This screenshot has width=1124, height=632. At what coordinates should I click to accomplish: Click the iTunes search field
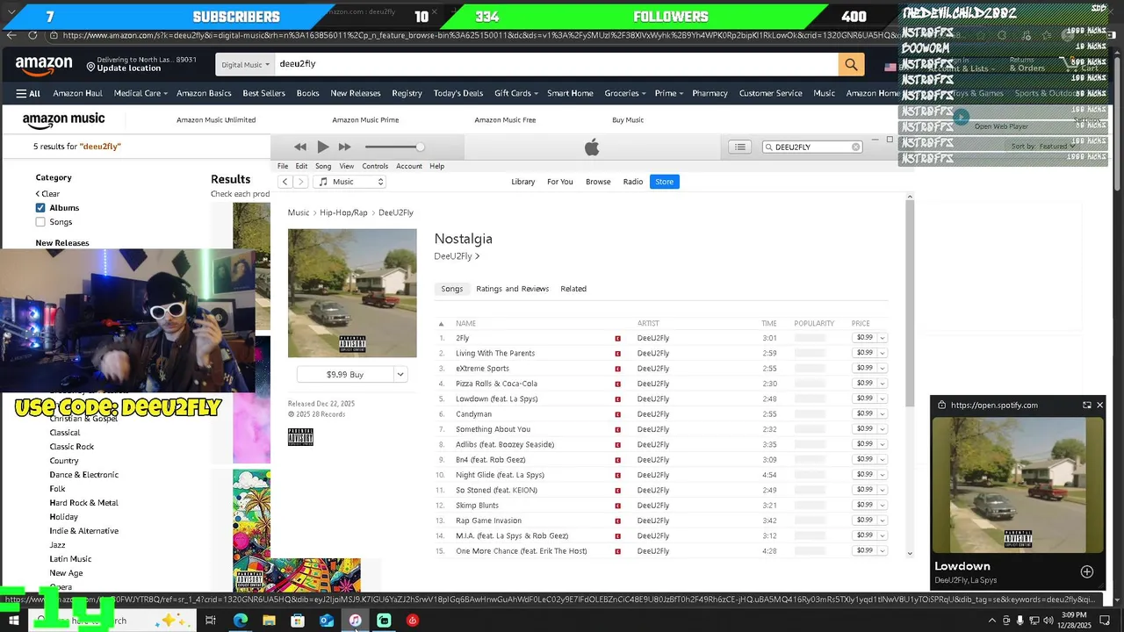click(x=813, y=147)
